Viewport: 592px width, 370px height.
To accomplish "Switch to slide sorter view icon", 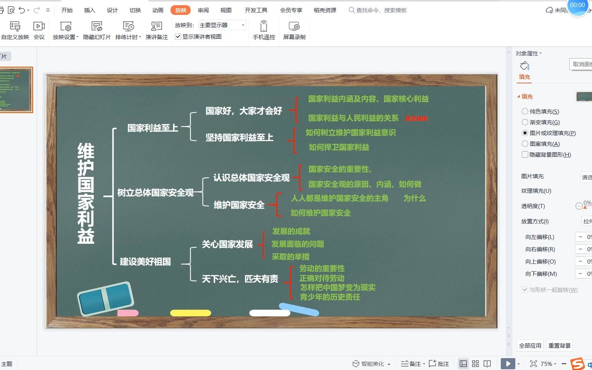I will pyautogui.click(x=475, y=364).
